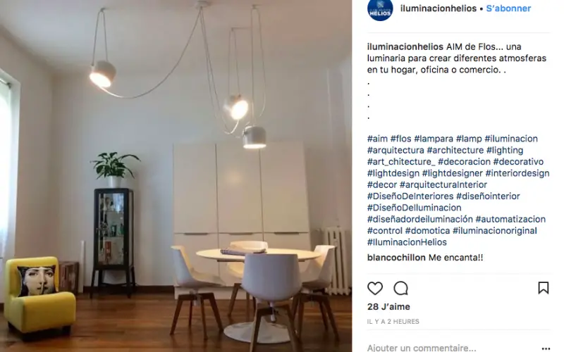View who liked via 28 J'aime
The height and width of the screenshot is (352, 564).
pos(388,307)
